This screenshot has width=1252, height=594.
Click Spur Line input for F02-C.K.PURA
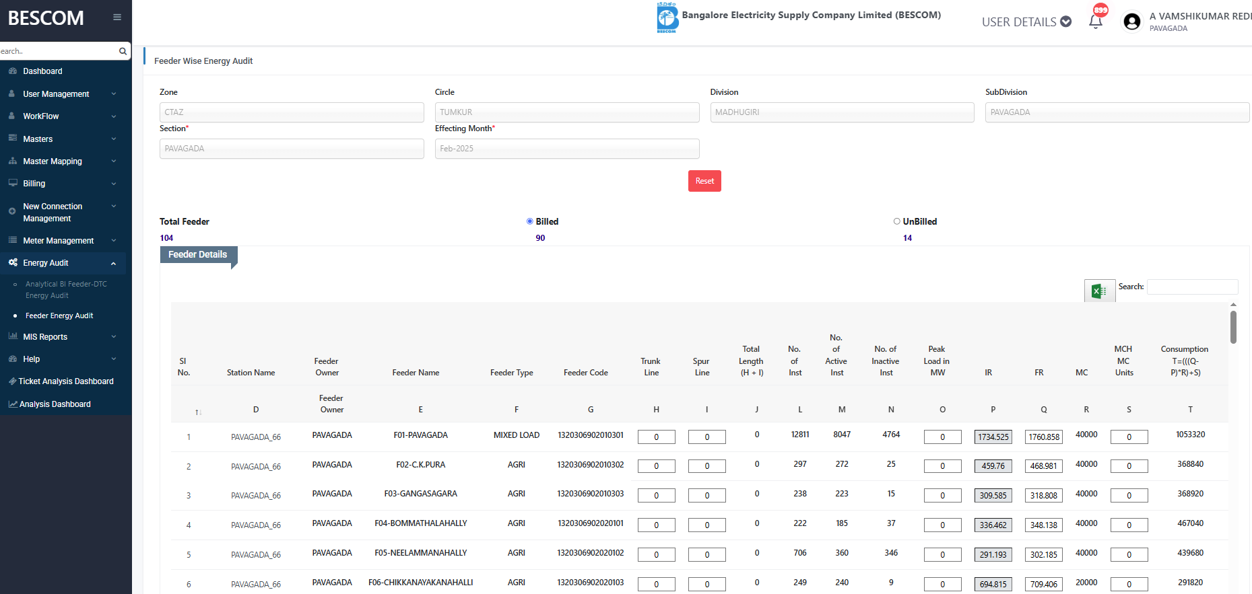coord(707,466)
